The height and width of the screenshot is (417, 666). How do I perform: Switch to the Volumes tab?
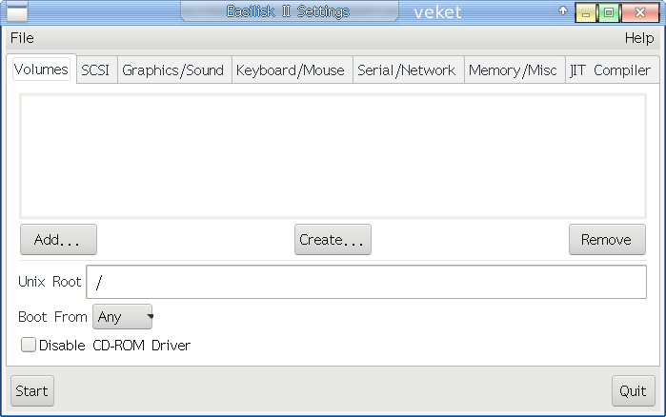pos(41,69)
